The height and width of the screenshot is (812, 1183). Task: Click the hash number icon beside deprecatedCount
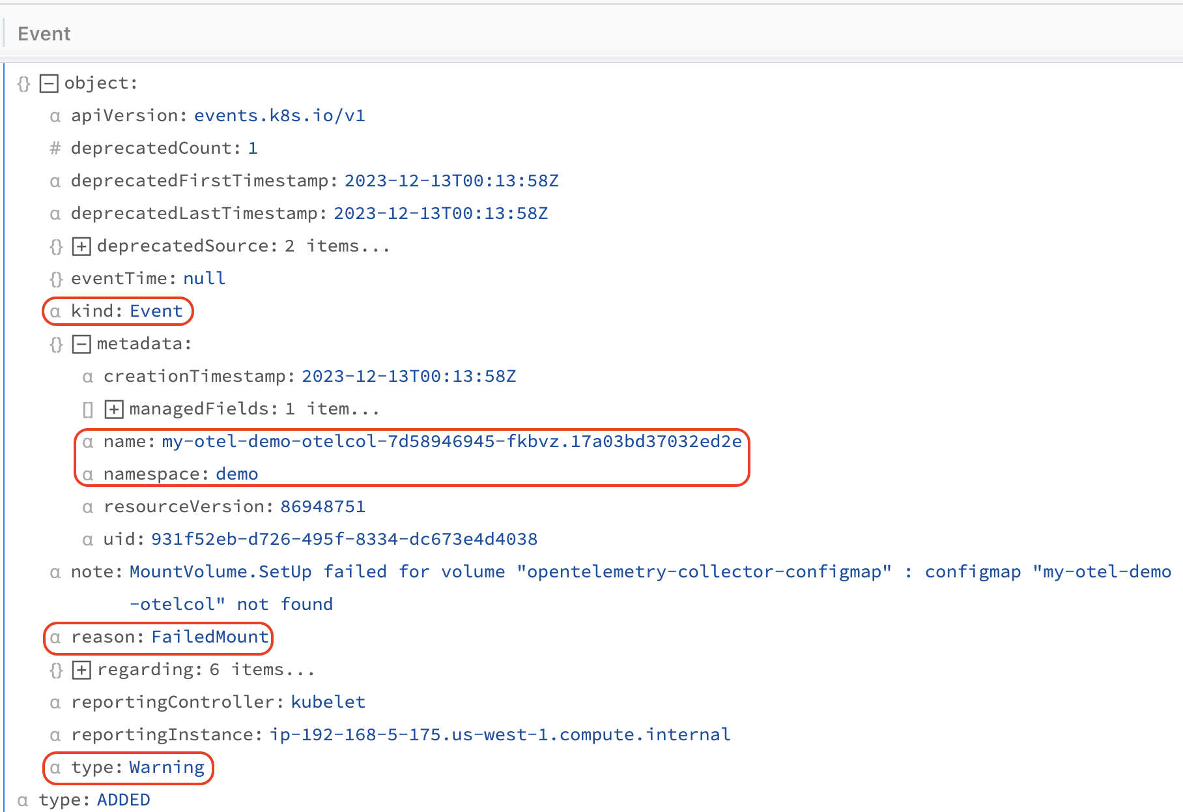[55, 149]
